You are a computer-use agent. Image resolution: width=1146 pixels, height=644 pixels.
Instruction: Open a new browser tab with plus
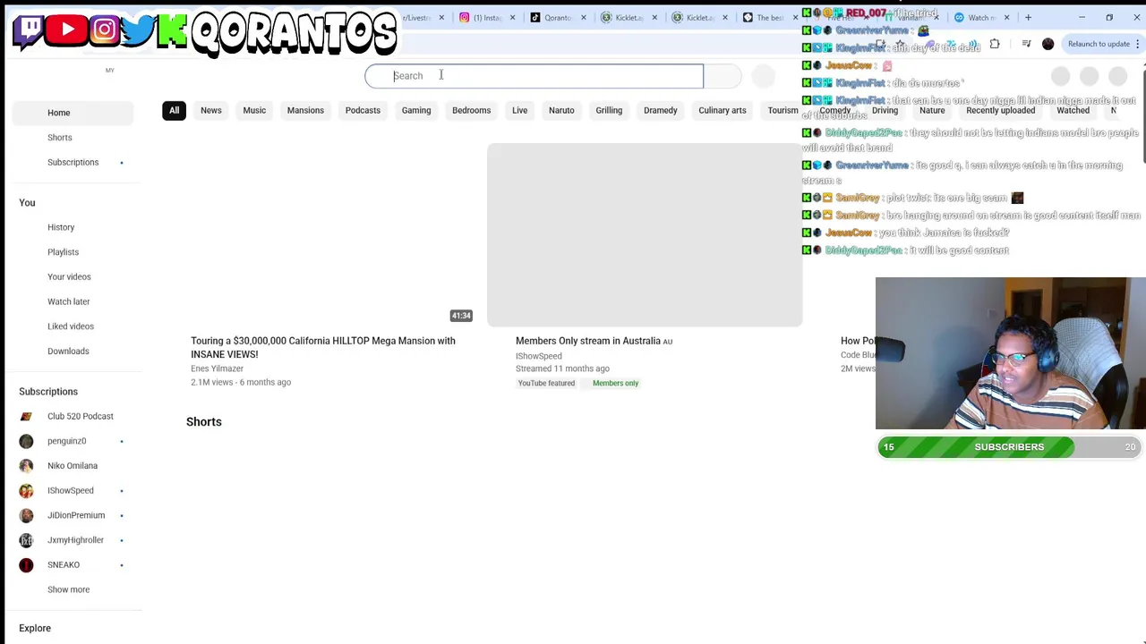[1028, 18]
